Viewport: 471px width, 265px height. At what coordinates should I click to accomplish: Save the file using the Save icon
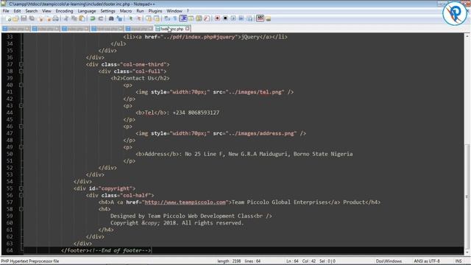pos(24,18)
